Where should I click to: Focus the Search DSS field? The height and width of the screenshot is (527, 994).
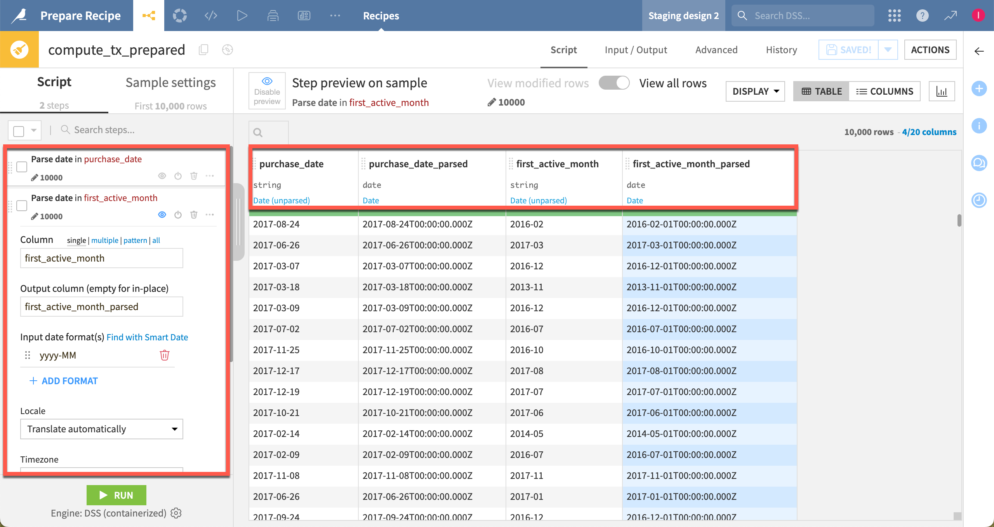click(x=803, y=16)
